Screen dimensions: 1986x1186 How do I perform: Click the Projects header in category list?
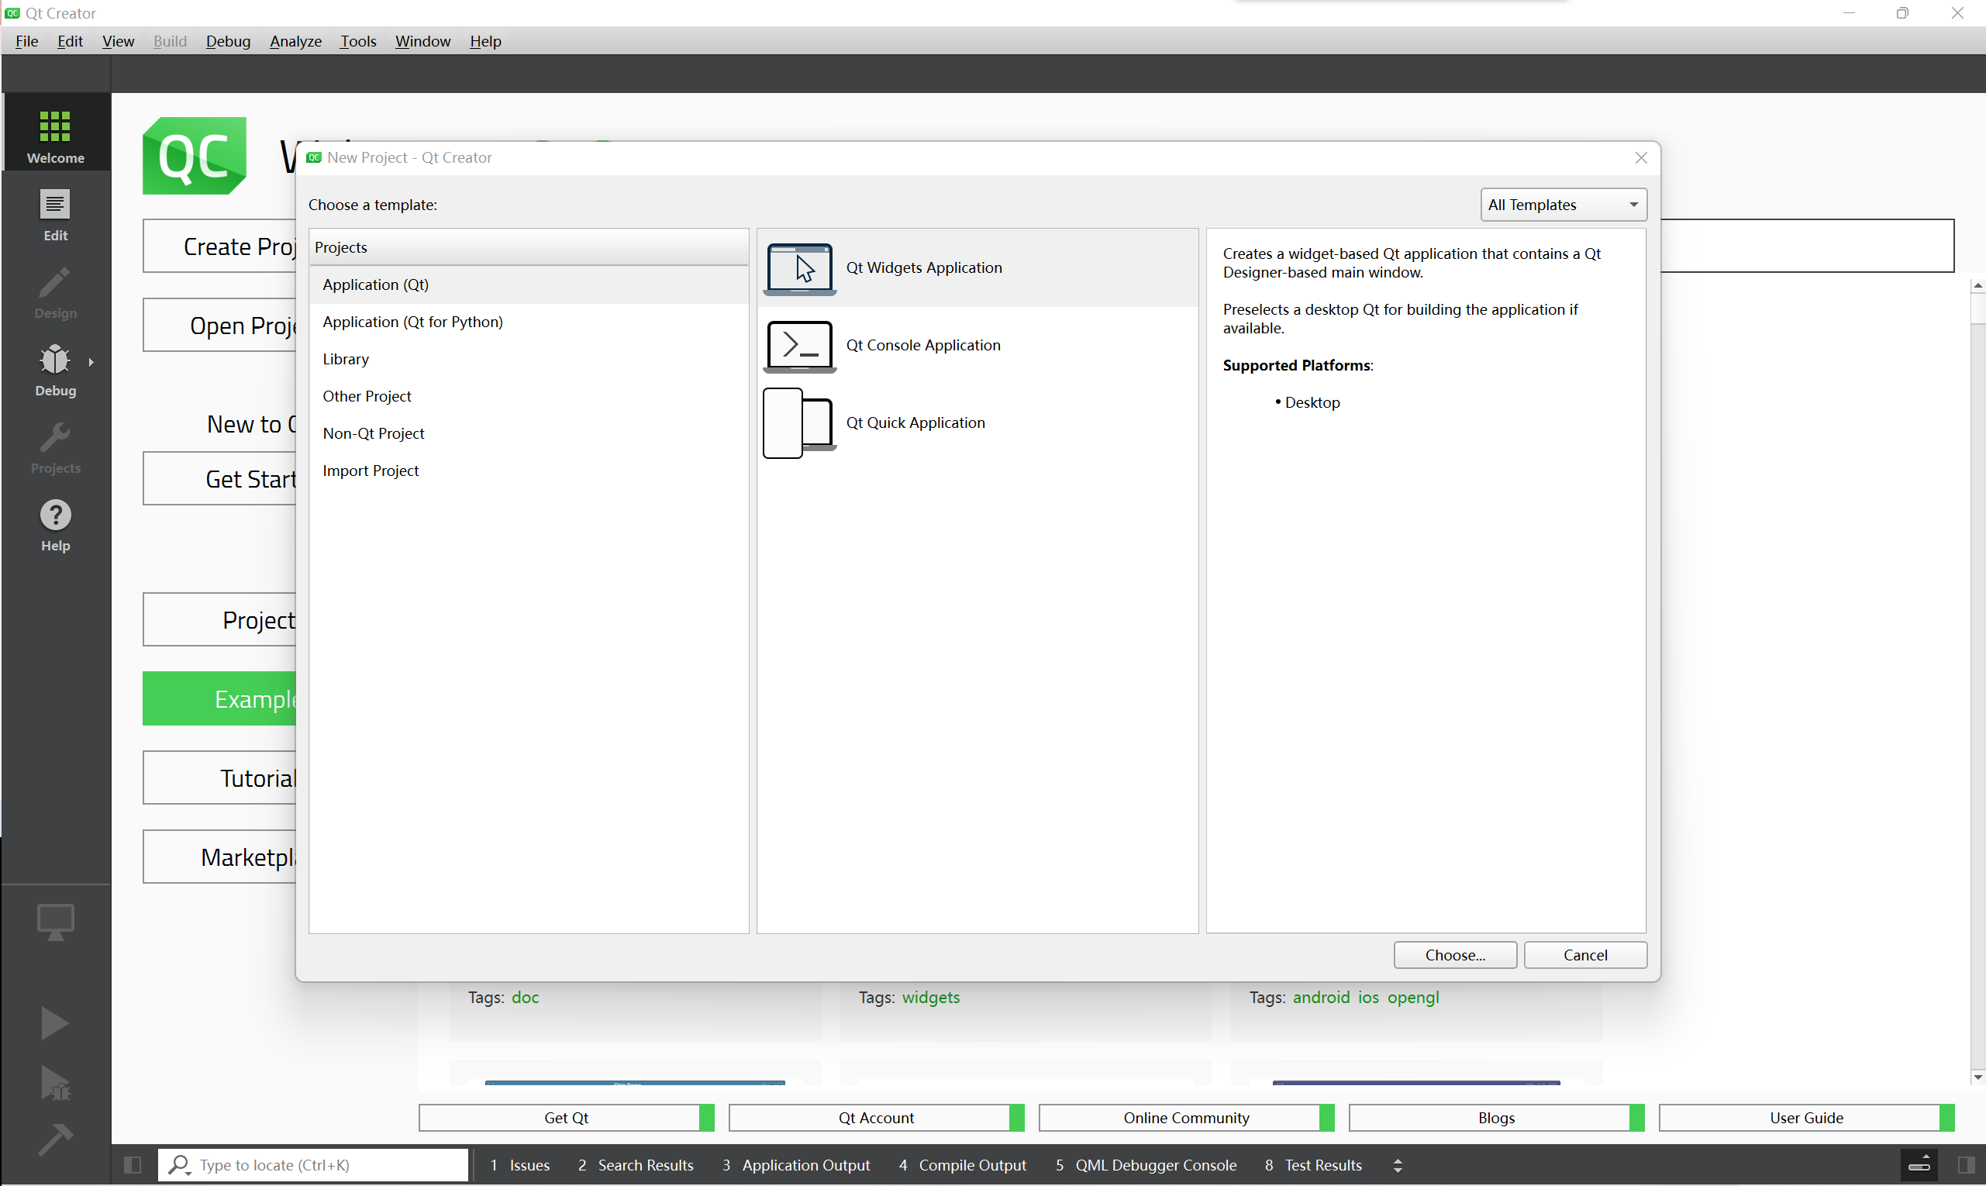point(528,247)
